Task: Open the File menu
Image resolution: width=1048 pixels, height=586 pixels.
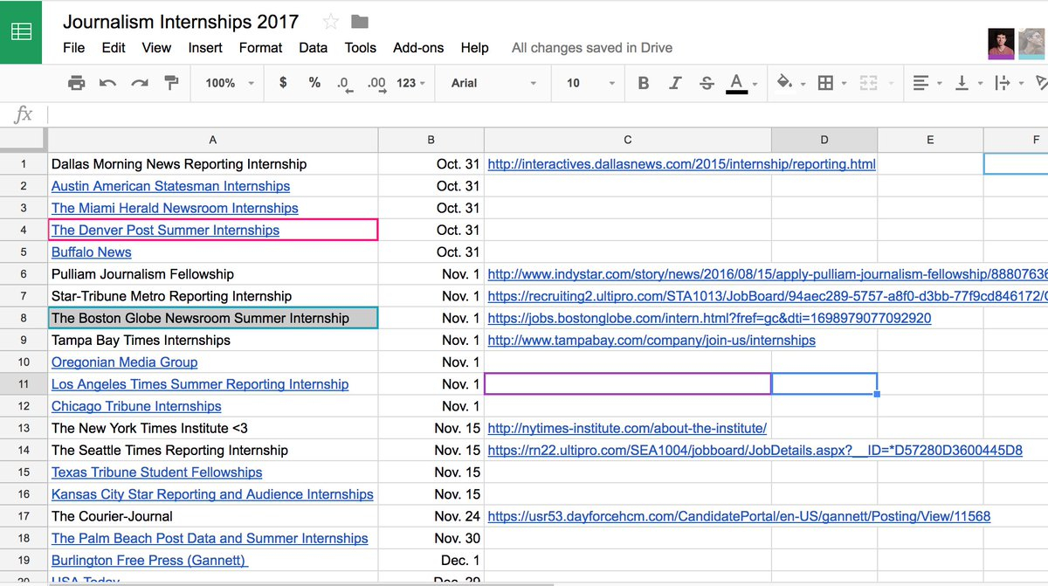Action: (74, 48)
